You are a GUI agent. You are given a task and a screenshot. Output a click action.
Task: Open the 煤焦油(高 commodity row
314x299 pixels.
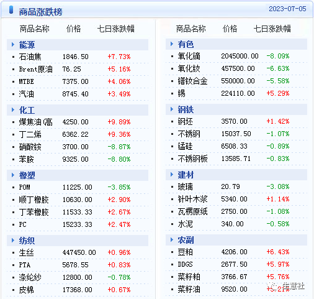35,122
